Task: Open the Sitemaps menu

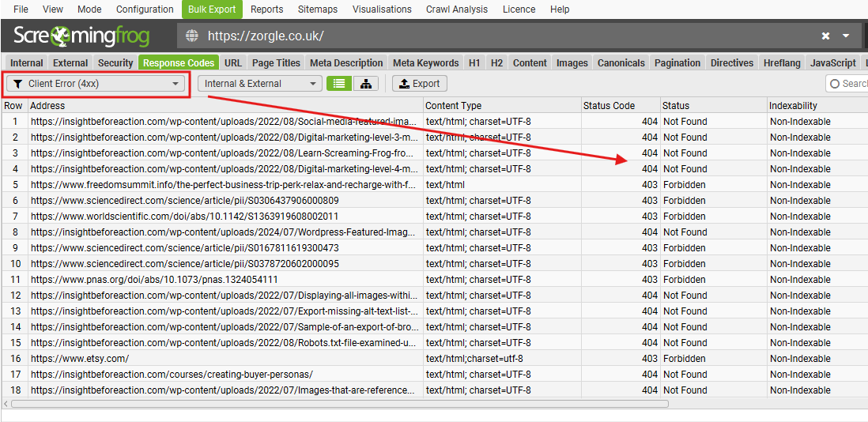Action: coord(318,9)
